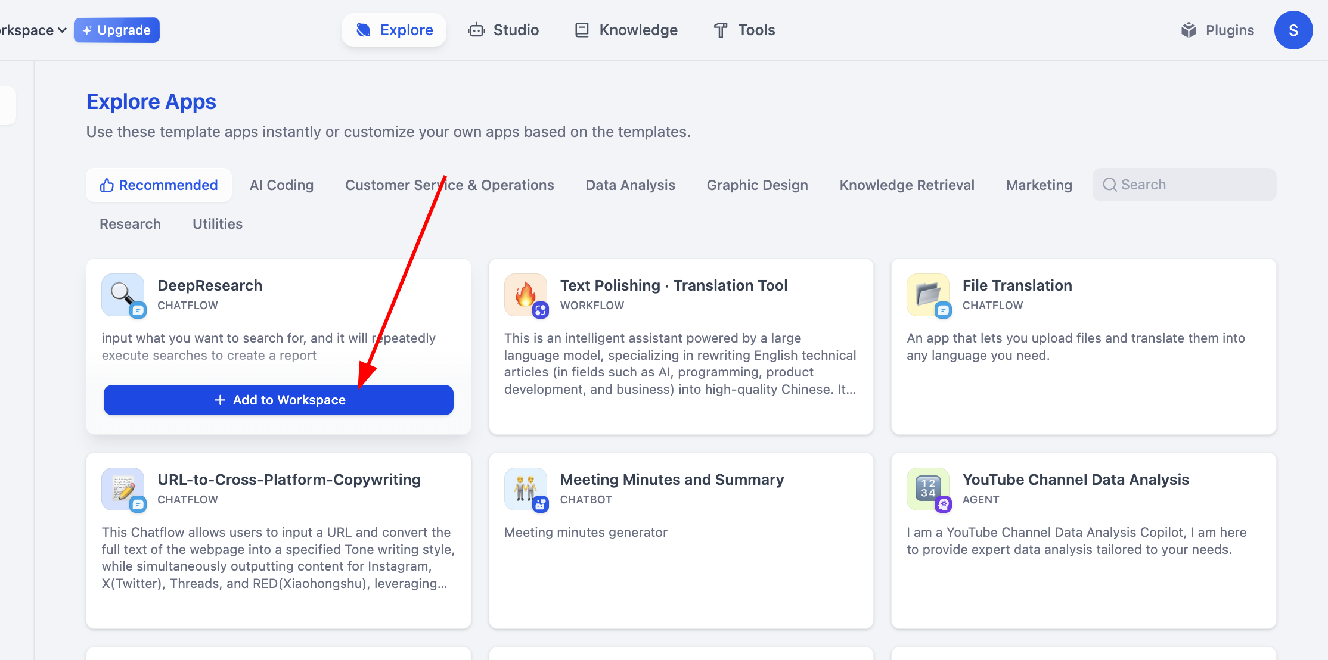Select the Marketing category filter

pos(1039,185)
